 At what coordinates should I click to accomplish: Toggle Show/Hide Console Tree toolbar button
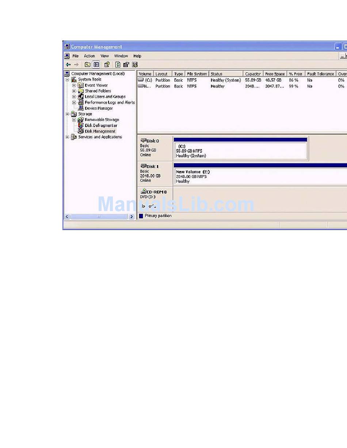[96, 65]
